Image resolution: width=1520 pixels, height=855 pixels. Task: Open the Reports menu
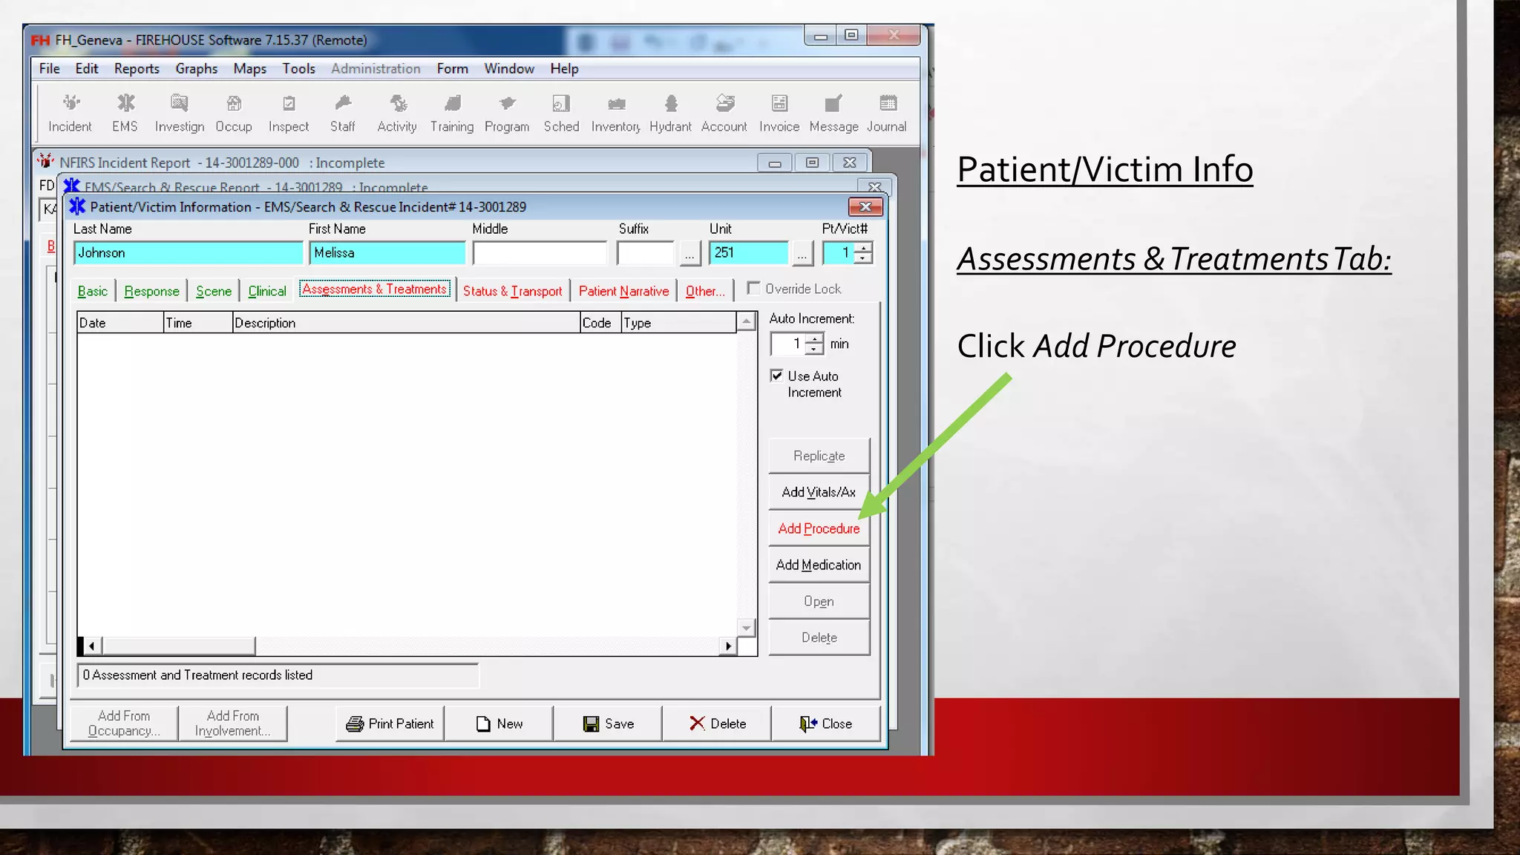pos(137,68)
